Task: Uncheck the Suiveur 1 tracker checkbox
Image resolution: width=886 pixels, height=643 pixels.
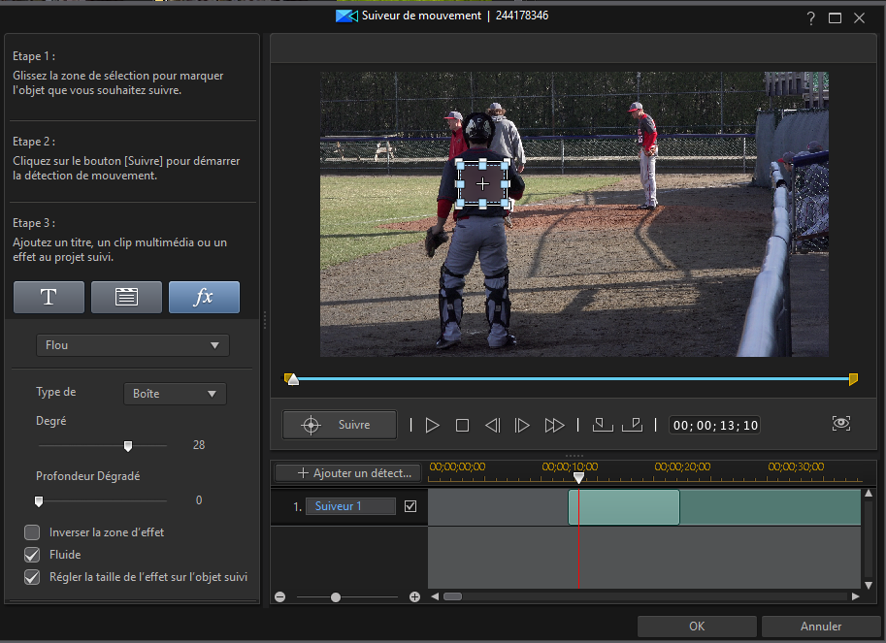Action: 410,506
